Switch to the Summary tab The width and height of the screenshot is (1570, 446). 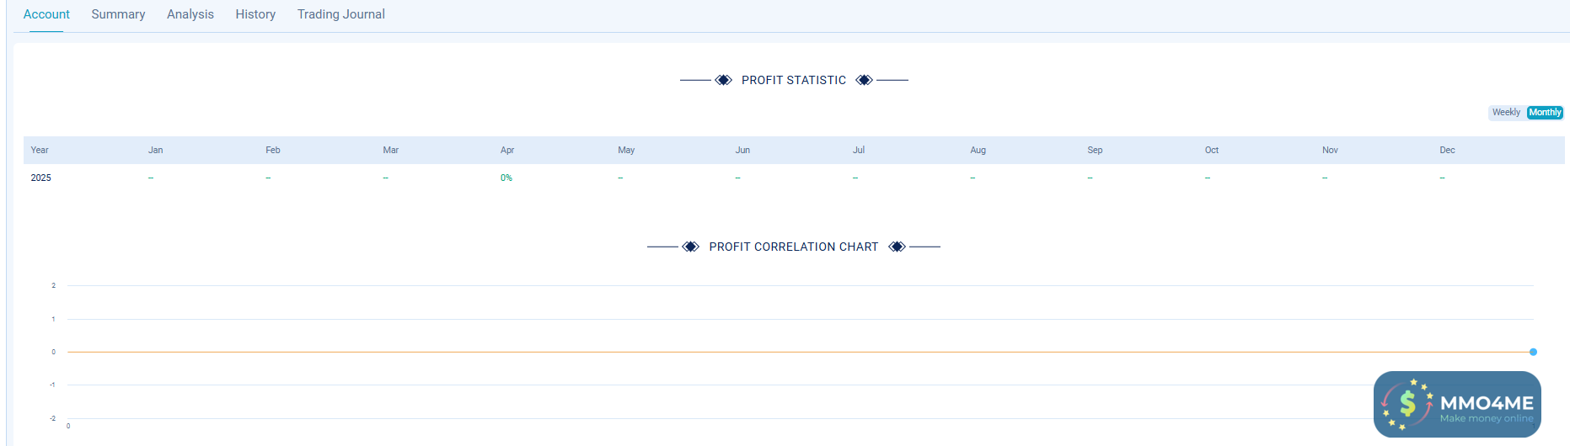point(118,14)
